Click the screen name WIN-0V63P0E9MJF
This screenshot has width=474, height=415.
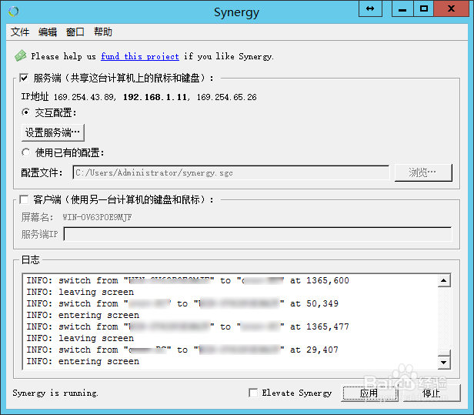[97, 217]
